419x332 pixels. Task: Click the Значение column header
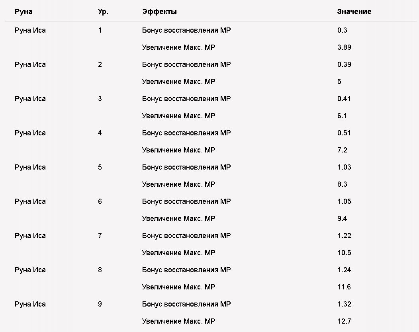(x=354, y=12)
